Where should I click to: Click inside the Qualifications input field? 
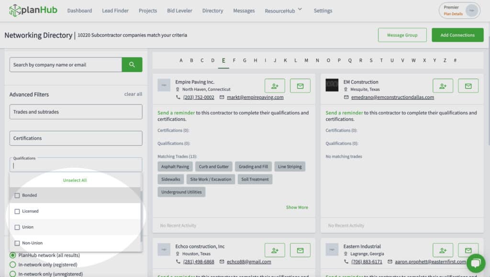75,164
